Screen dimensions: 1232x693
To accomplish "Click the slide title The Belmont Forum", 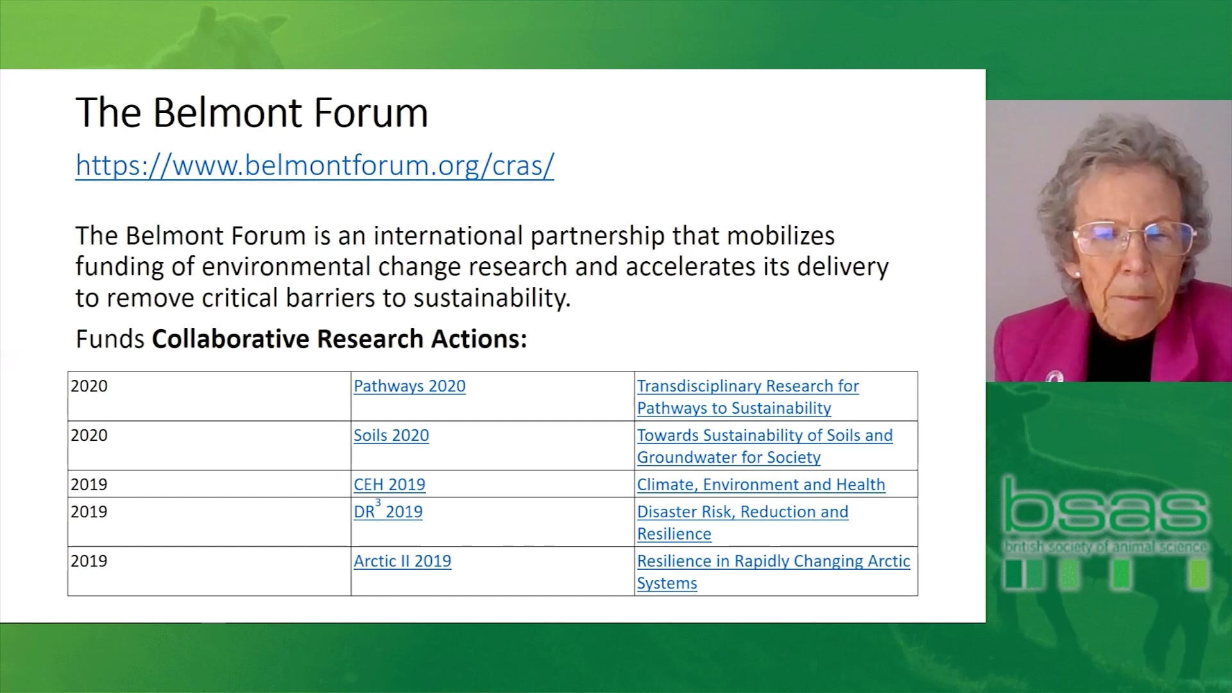I will point(252,113).
